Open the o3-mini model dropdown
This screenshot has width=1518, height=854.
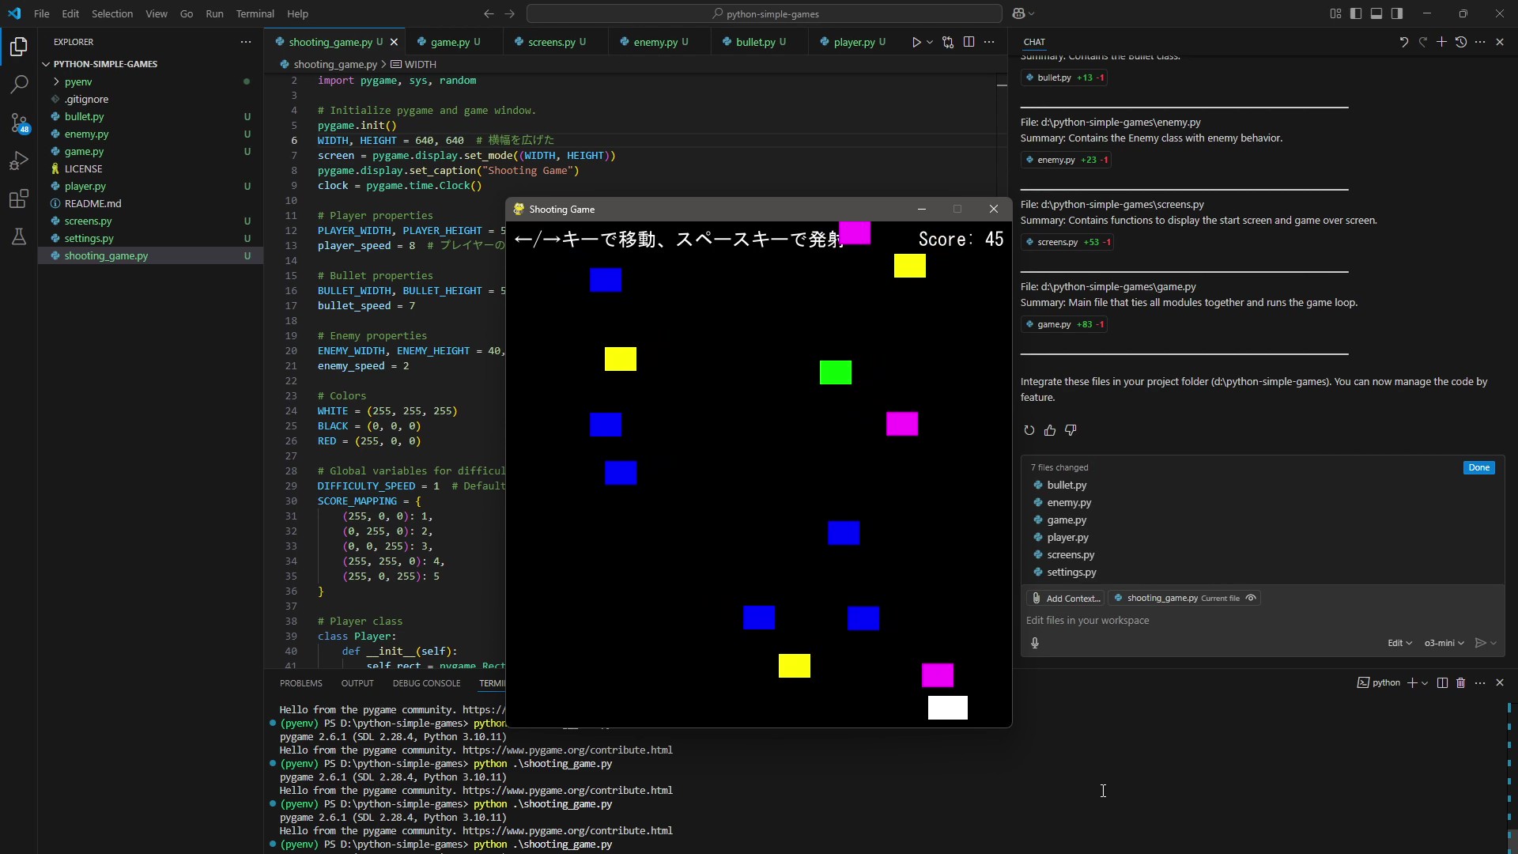(1442, 643)
